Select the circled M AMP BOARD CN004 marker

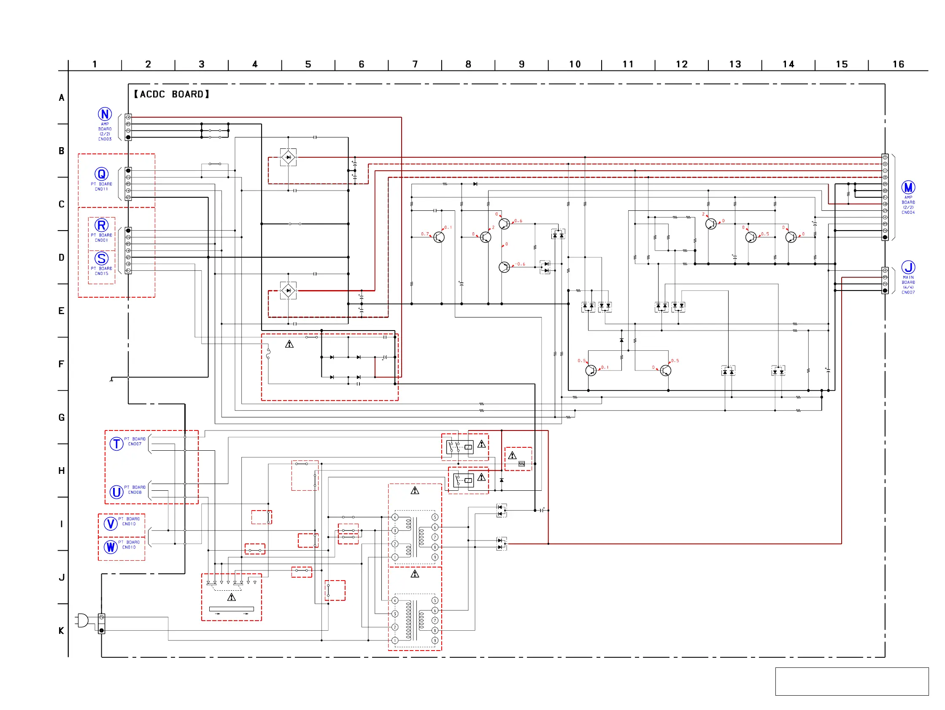[908, 187]
